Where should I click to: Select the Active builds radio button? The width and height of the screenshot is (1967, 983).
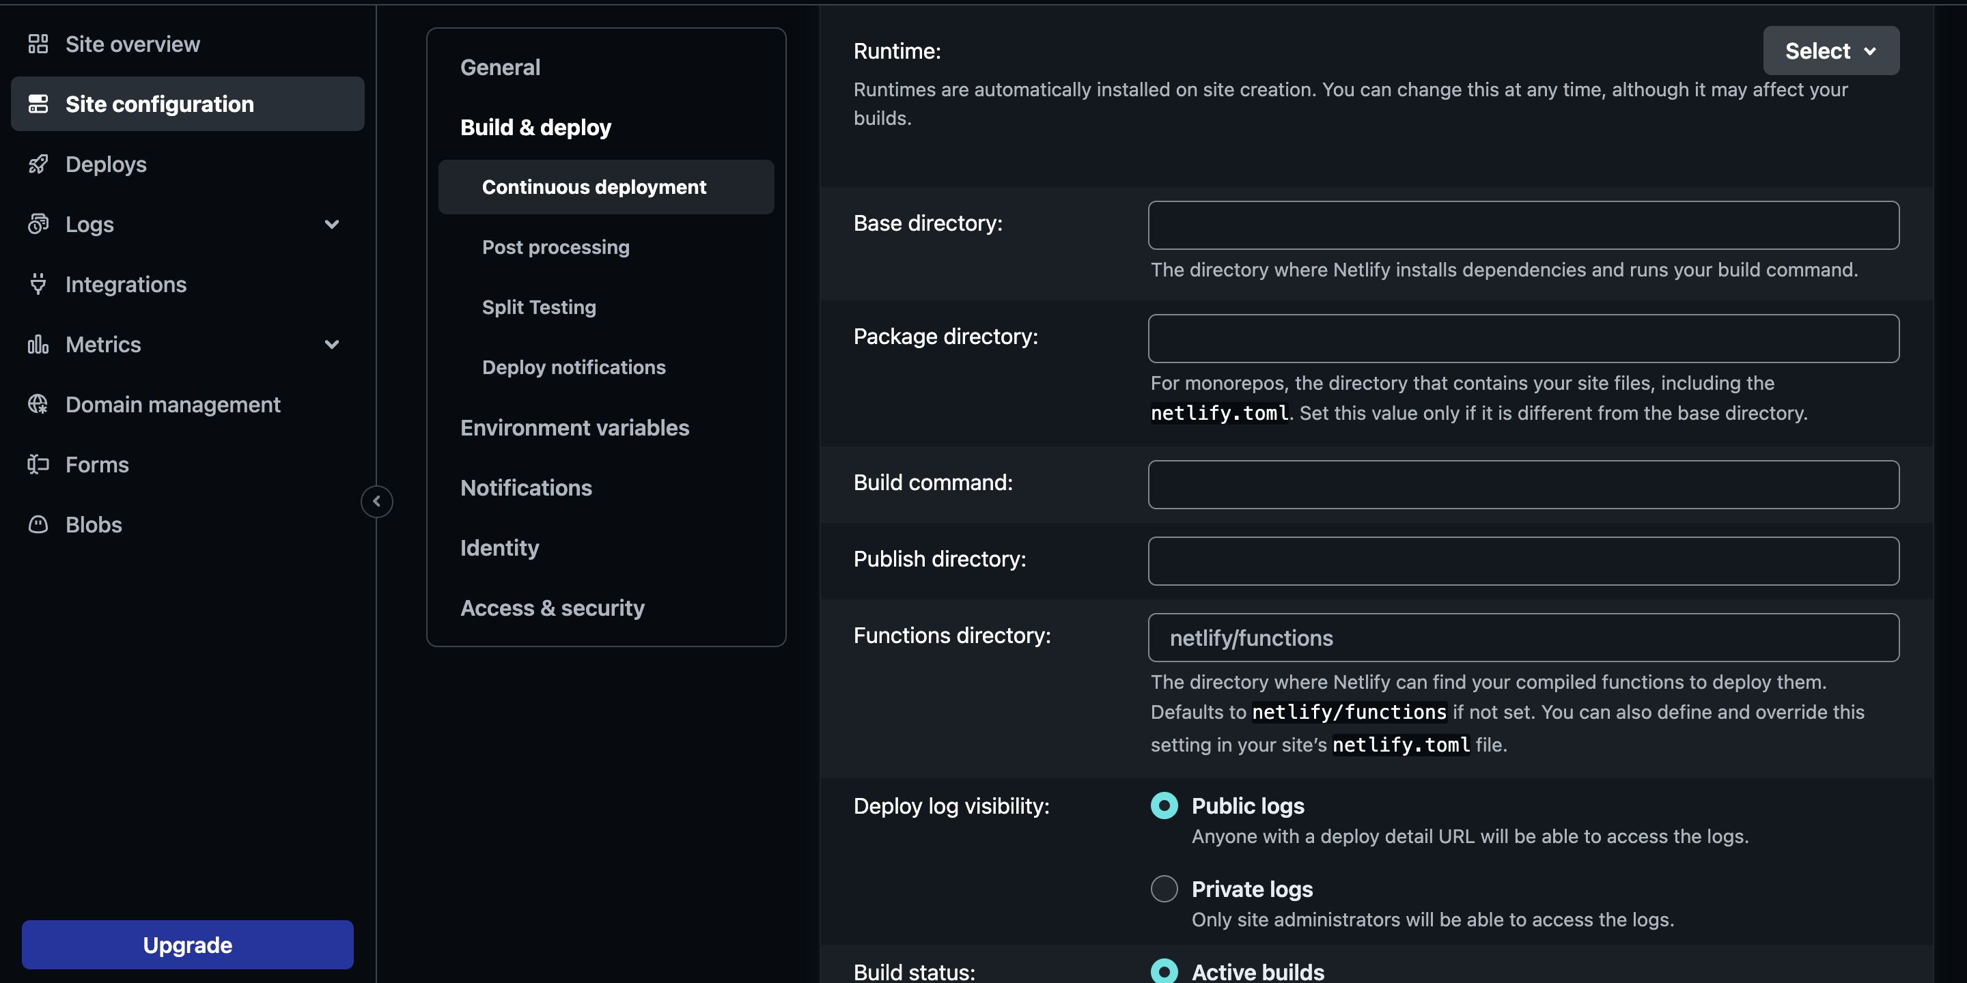pos(1164,971)
